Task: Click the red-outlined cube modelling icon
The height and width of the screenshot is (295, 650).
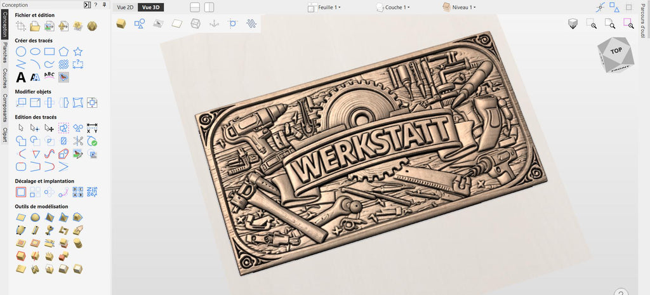Action: [x=21, y=256]
